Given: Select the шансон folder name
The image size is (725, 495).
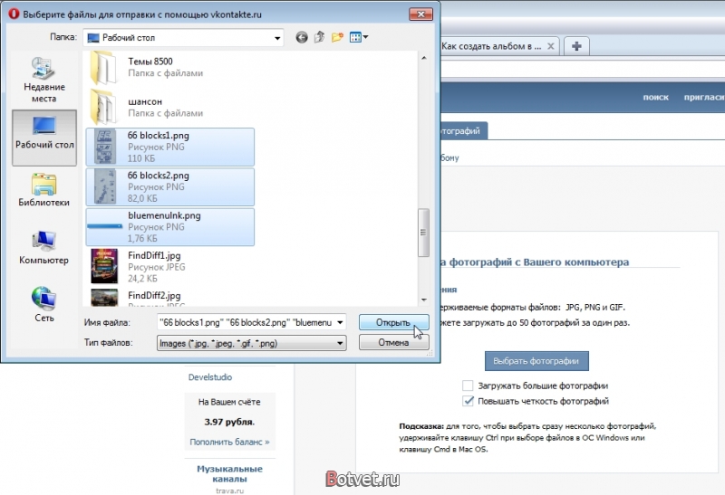Looking at the screenshot, I should click(x=145, y=101).
